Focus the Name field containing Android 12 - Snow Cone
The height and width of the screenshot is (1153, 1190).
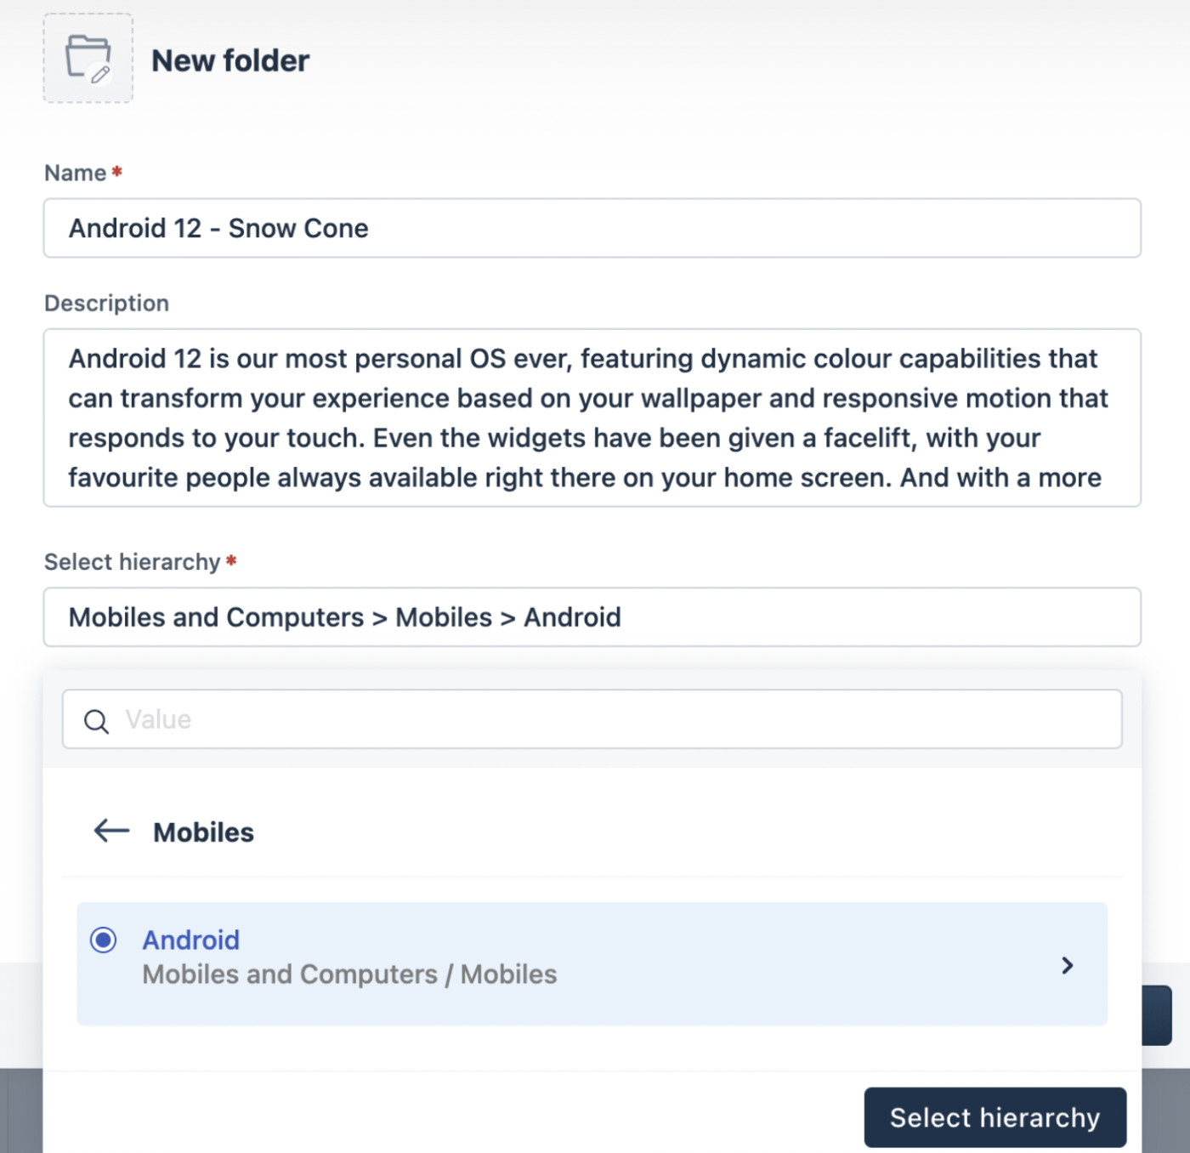(x=592, y=229)
